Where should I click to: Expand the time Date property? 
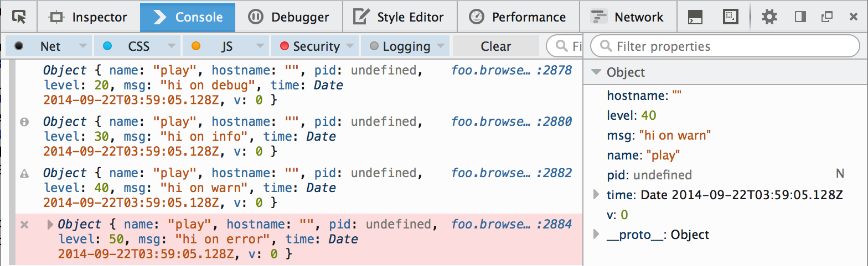[596, 194]
